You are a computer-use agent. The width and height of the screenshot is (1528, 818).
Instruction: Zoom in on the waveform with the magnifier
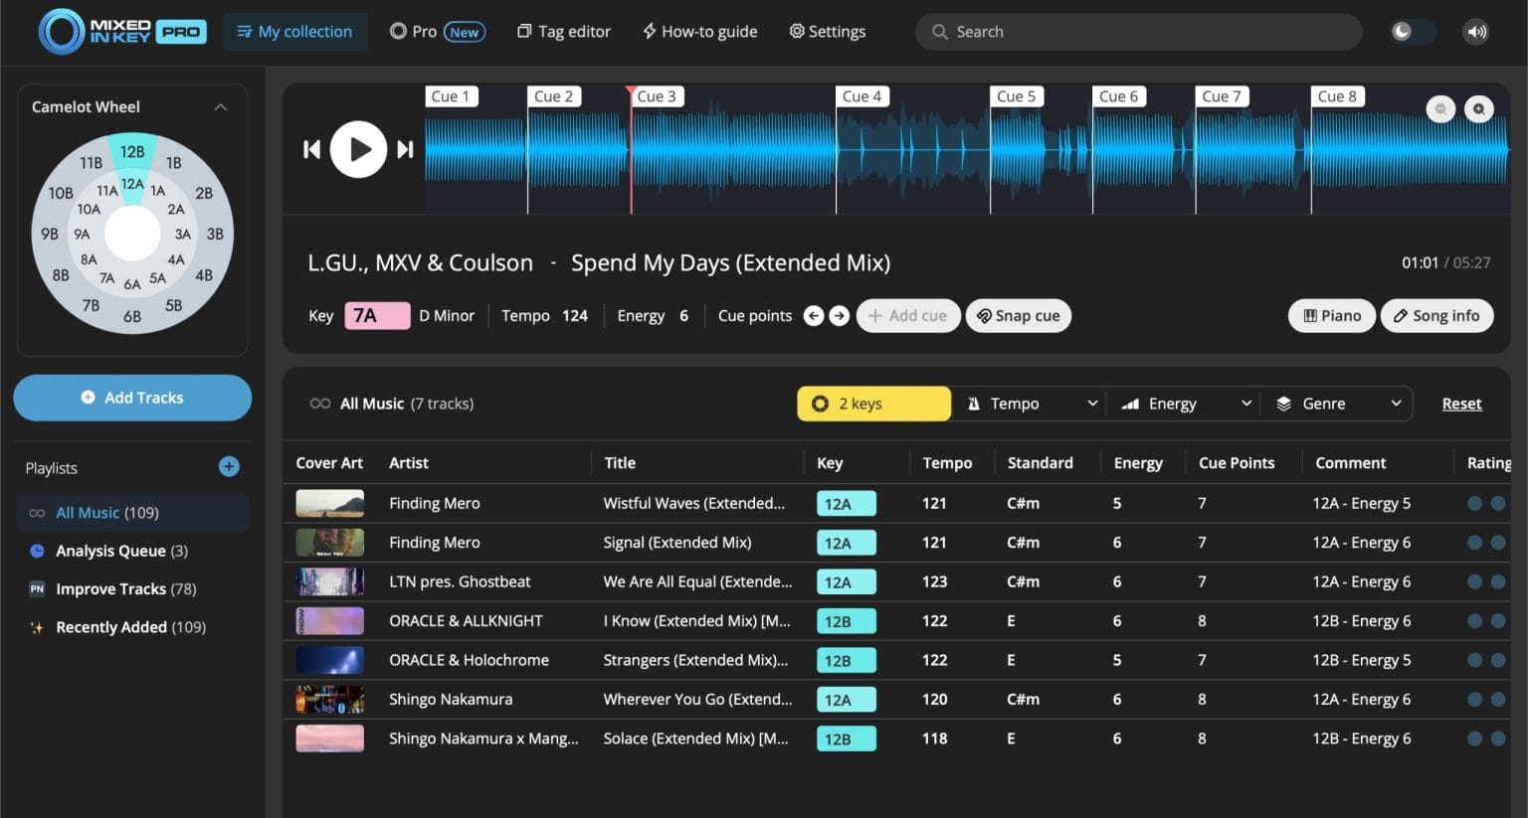click(1479, 108)
